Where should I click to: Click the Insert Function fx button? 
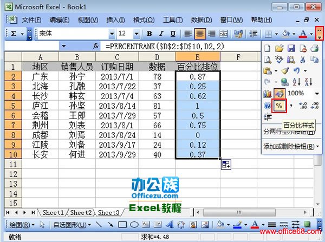pyautogui.click(x=96, y=46)
